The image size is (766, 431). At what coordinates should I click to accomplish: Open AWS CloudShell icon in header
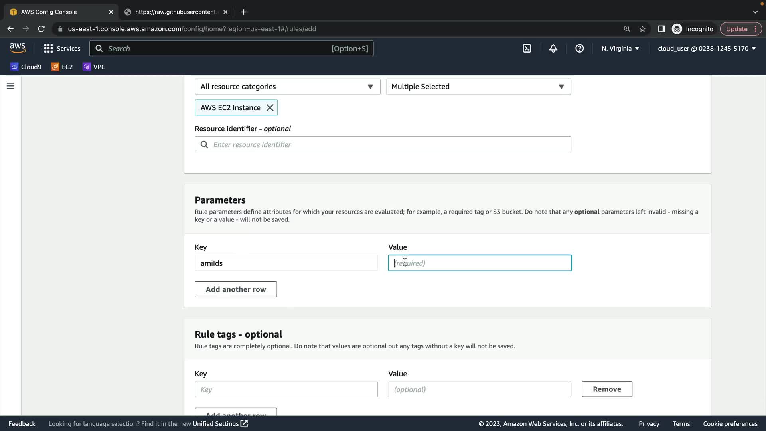[527, 49]
